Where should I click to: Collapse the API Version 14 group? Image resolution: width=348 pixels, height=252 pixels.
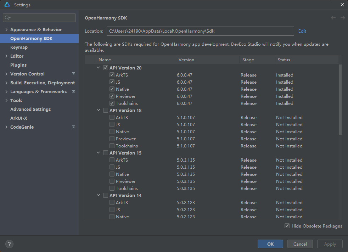coord(98,195)
